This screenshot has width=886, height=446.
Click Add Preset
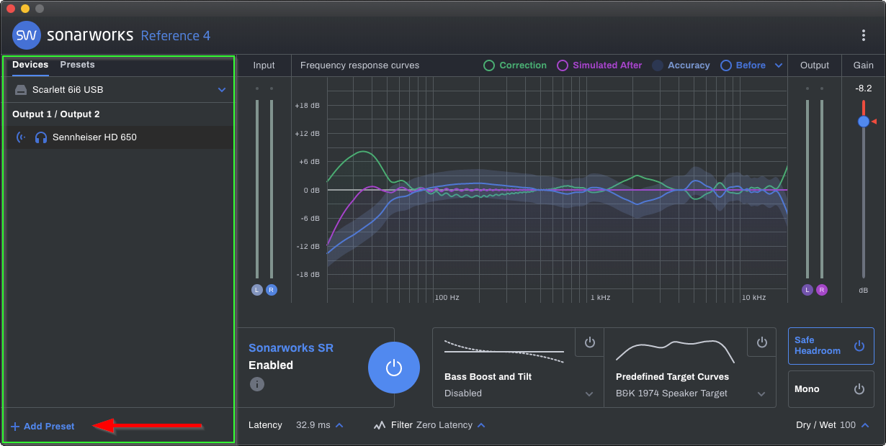point(42,427)
